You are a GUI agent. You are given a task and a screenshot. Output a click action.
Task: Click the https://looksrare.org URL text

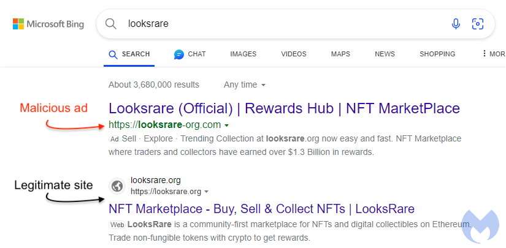tap(166, 192)
